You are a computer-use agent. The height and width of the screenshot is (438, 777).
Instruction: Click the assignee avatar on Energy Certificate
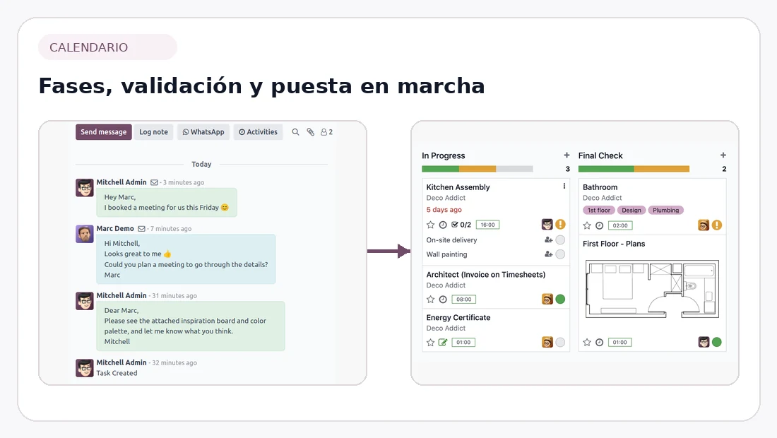[x=547, y=343]
